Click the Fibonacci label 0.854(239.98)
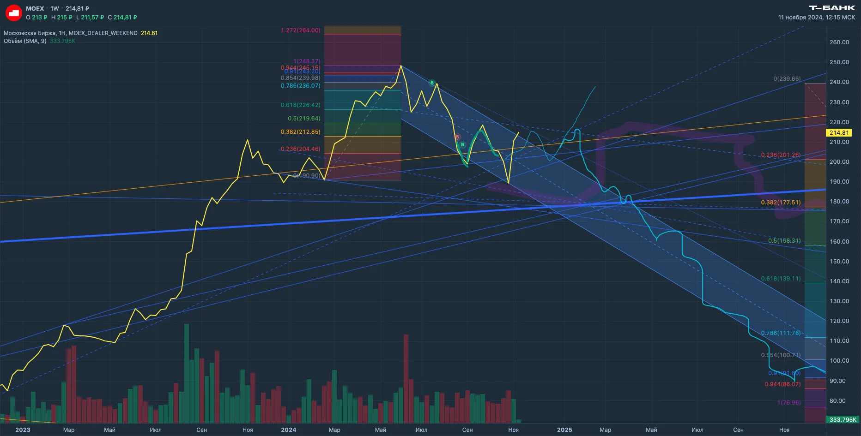 click(x=300, y=78)
